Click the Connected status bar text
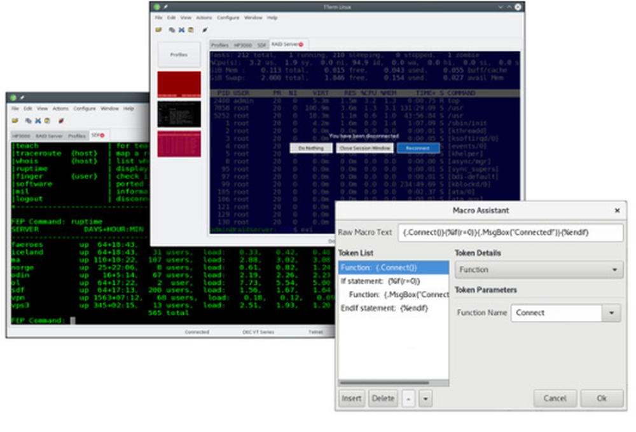The image size is (636, 432). point(197,332)
